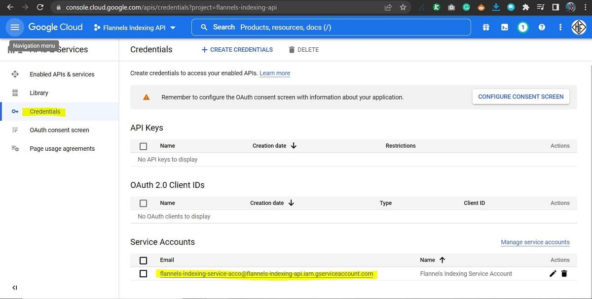Select Credentials in sidebar

45,111
